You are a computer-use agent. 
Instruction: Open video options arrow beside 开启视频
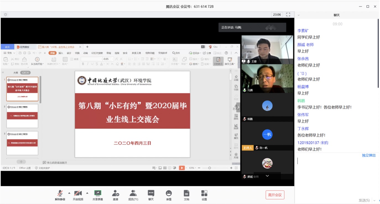pyautogui.click(x=87, y=193)
